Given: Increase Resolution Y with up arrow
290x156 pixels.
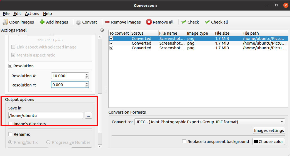Looking at the screenshot, I should coord(87,83).
